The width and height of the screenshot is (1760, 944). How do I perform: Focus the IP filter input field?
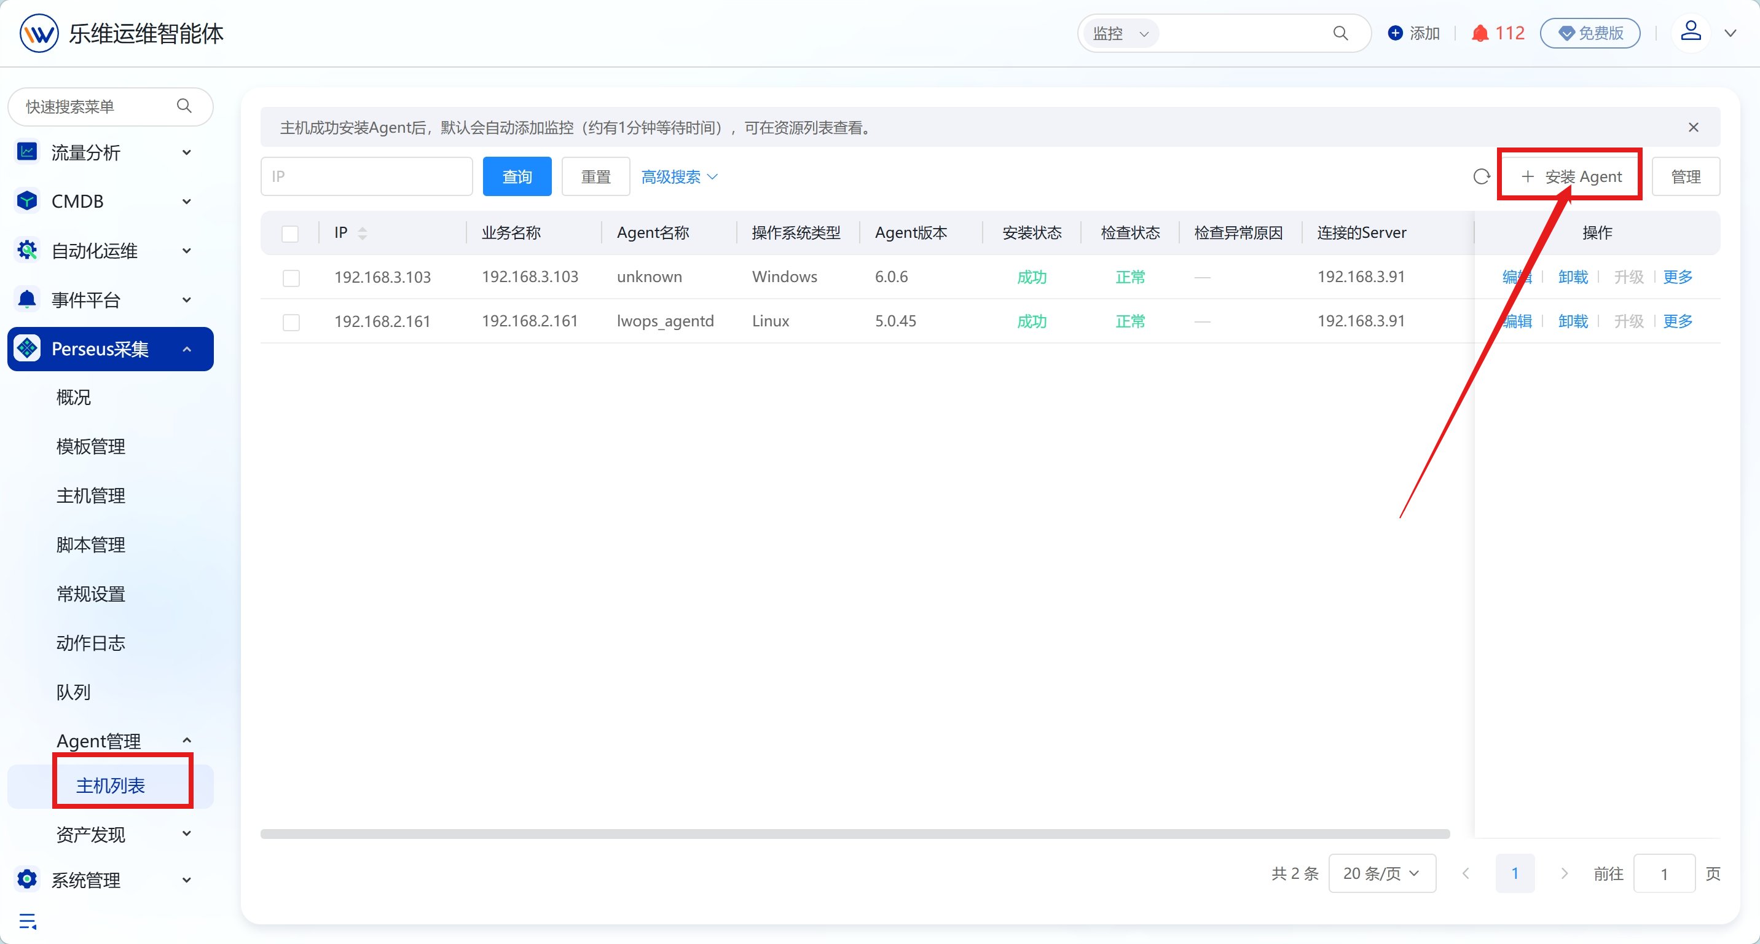tap(366, 177)
